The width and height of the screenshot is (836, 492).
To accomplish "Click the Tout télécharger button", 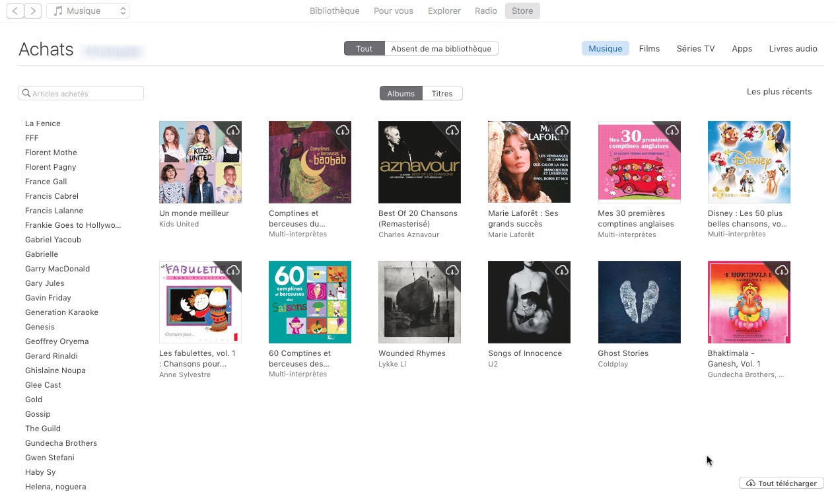I will (782, 483).
